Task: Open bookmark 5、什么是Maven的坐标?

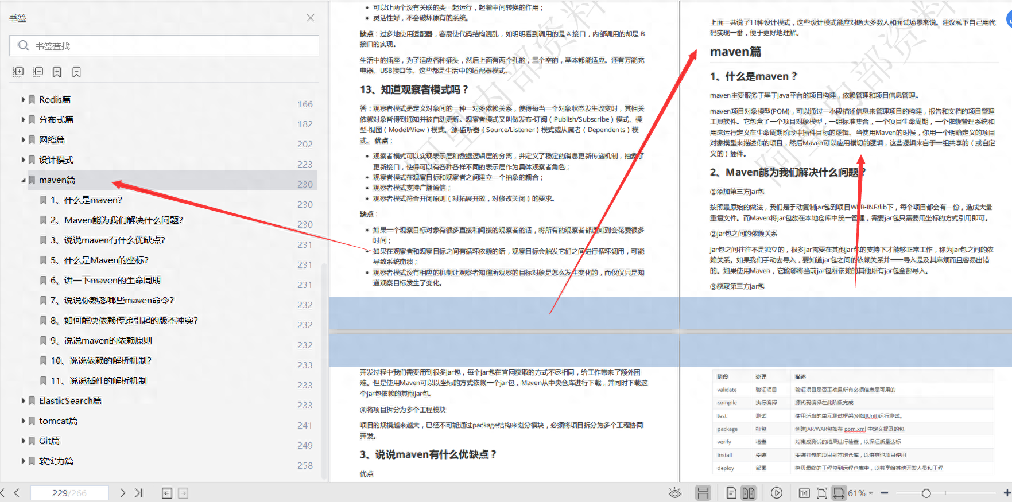Action: pyautogui.click(x=99, y=260)
